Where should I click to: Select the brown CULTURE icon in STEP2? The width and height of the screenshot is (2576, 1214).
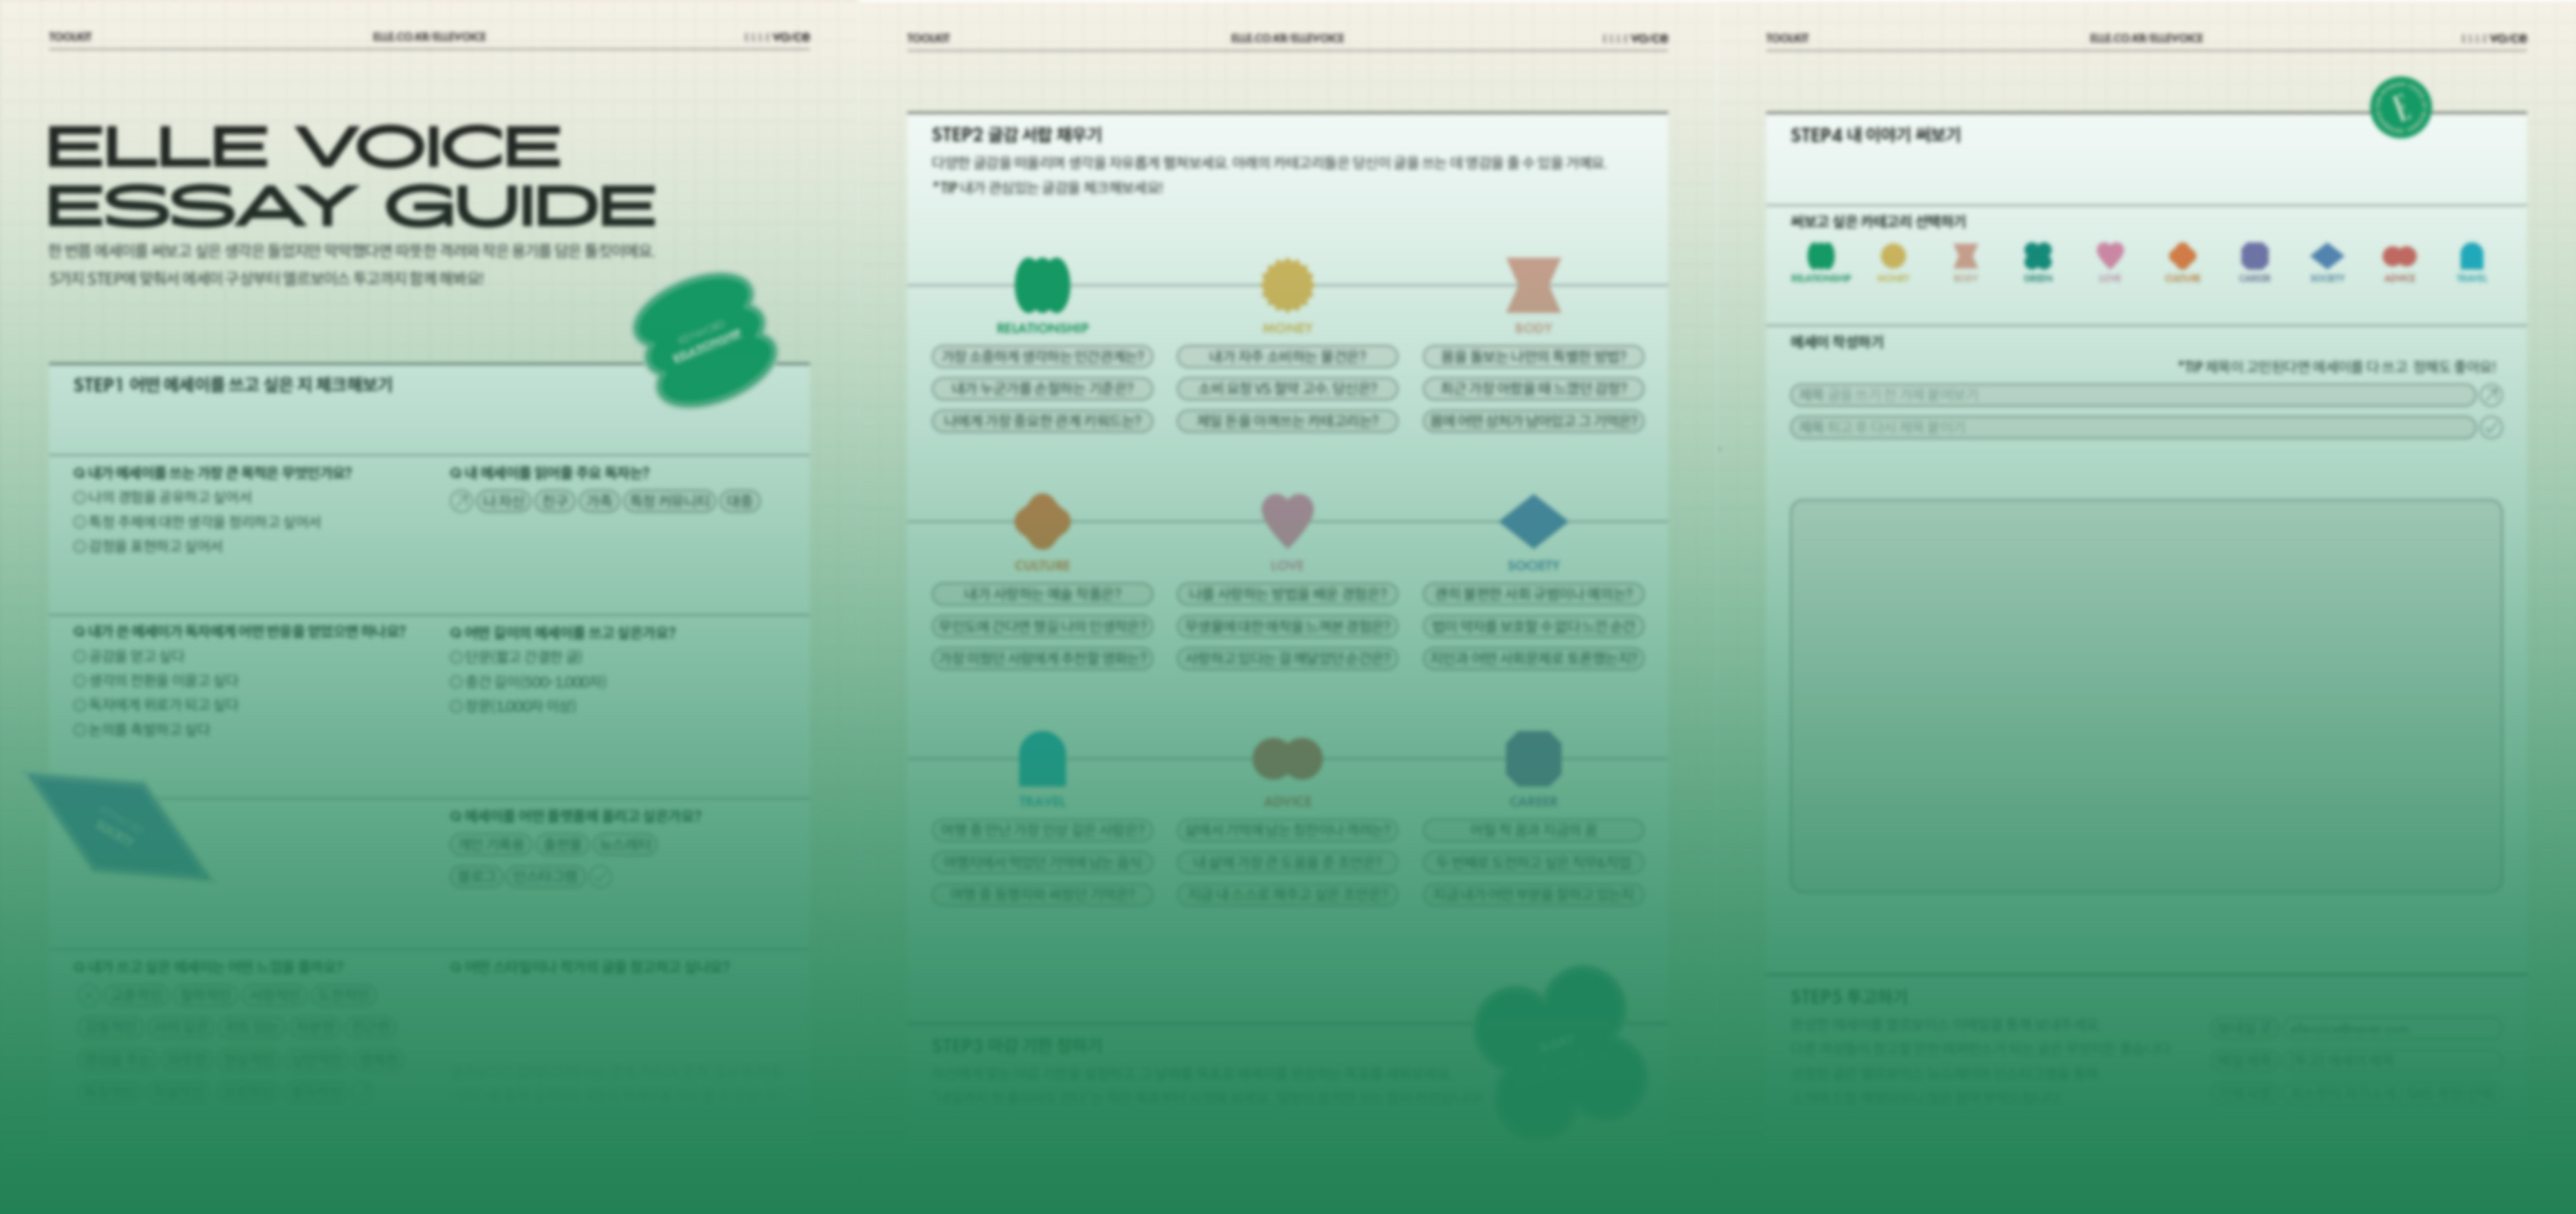click(1042, 521)
